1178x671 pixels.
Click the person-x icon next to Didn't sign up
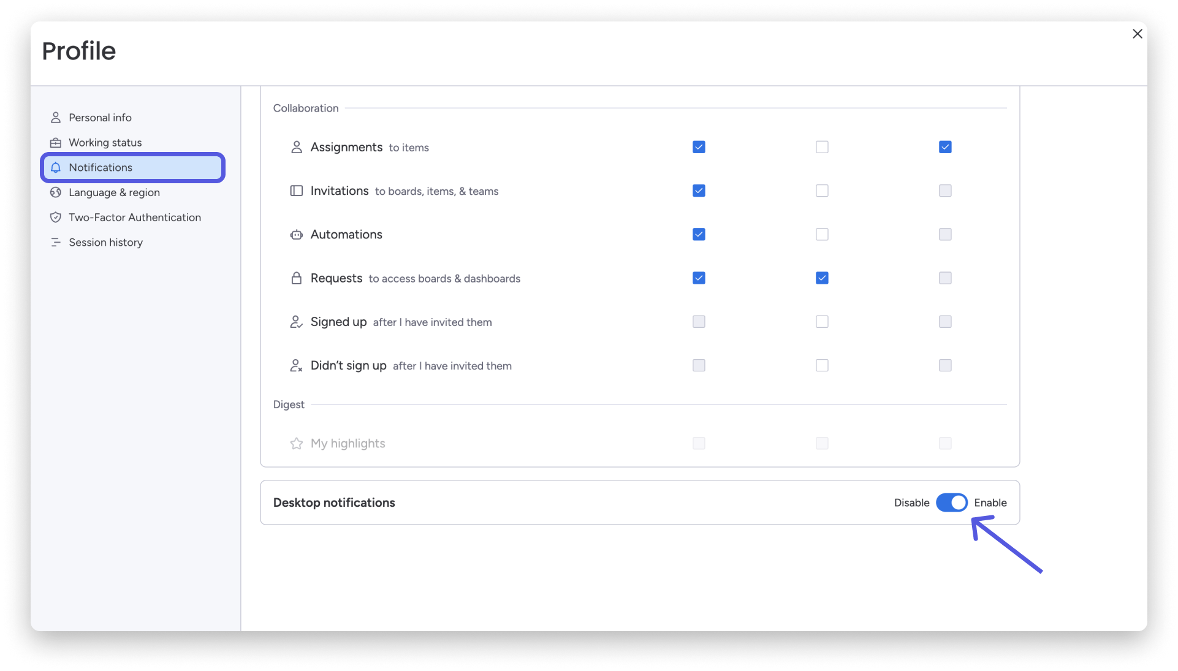[x=297, y=366]
